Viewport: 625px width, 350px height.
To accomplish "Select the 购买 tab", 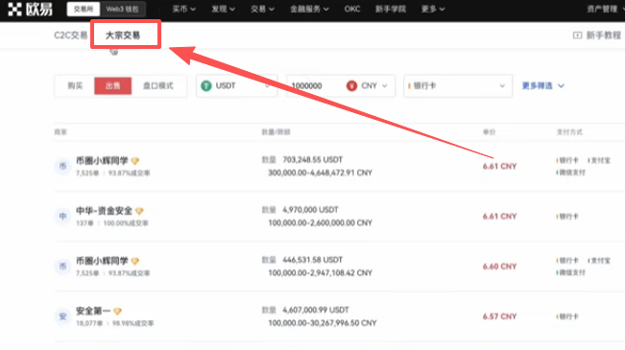I will [x=75, y=85].
